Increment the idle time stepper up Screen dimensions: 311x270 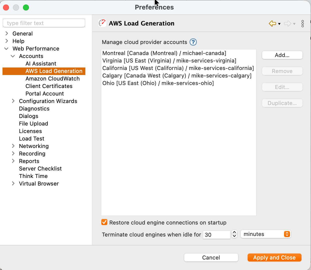tap(234, 232)
